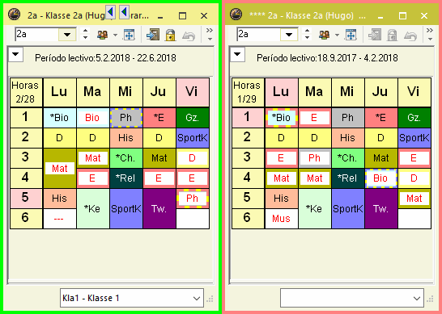
Task: Select red Mat cell on Friday, right timetable
Action: coord(414,199)
